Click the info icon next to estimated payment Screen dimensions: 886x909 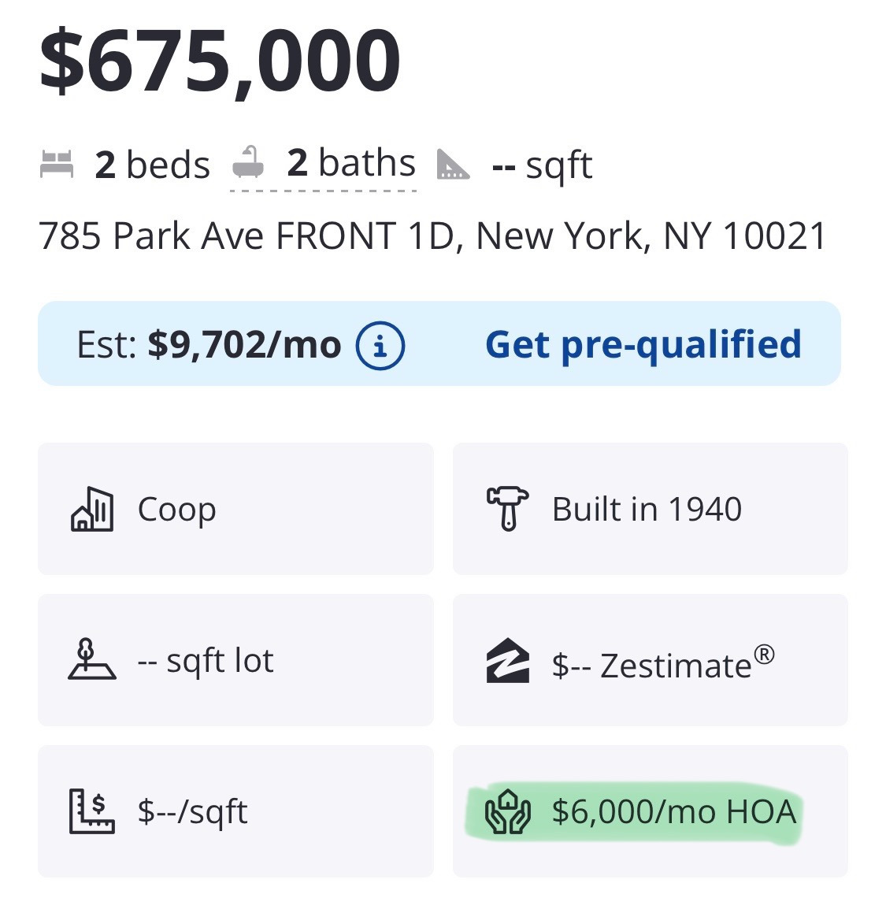[x=380, y=345]
